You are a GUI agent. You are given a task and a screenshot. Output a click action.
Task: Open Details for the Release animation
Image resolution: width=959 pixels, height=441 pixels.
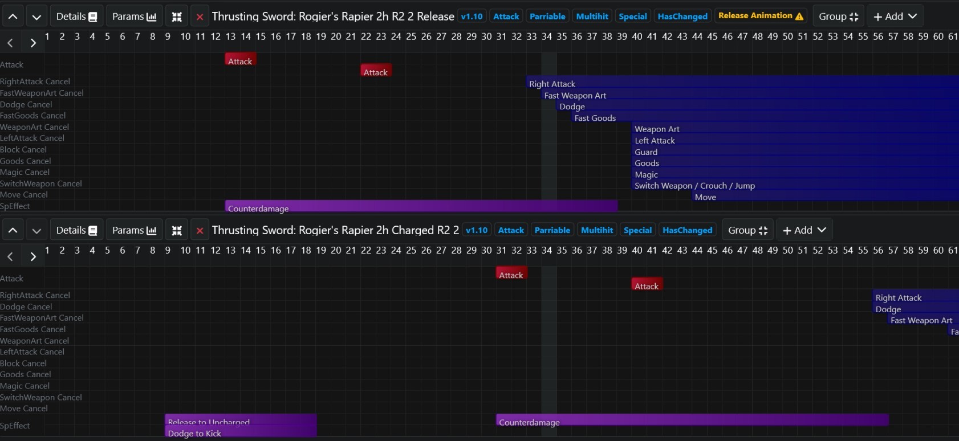77,17
